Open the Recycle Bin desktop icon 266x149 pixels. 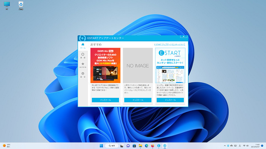(x=21, y=6)
